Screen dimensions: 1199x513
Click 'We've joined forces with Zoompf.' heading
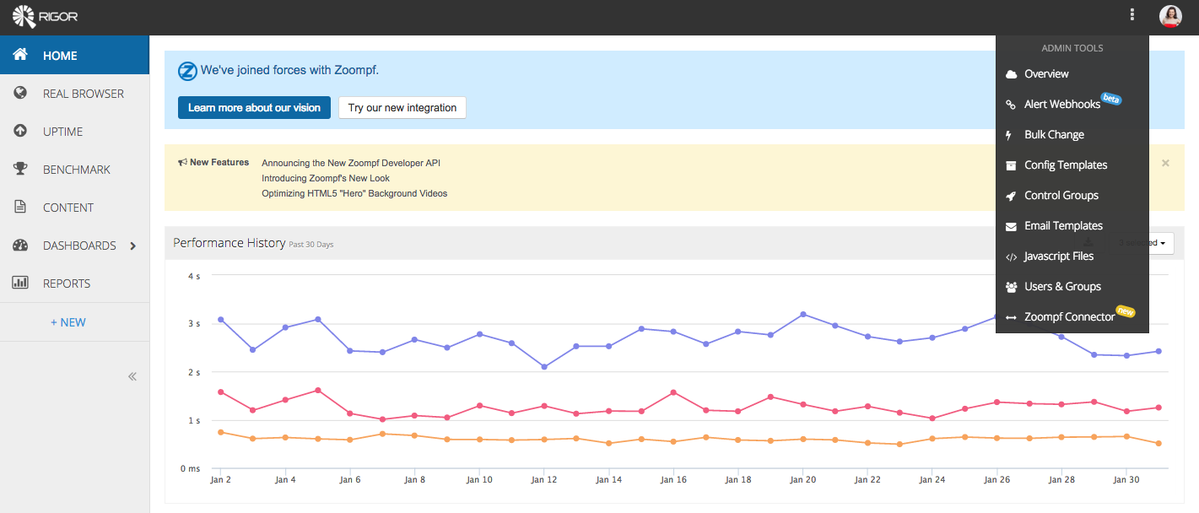[x=289, y=71]
